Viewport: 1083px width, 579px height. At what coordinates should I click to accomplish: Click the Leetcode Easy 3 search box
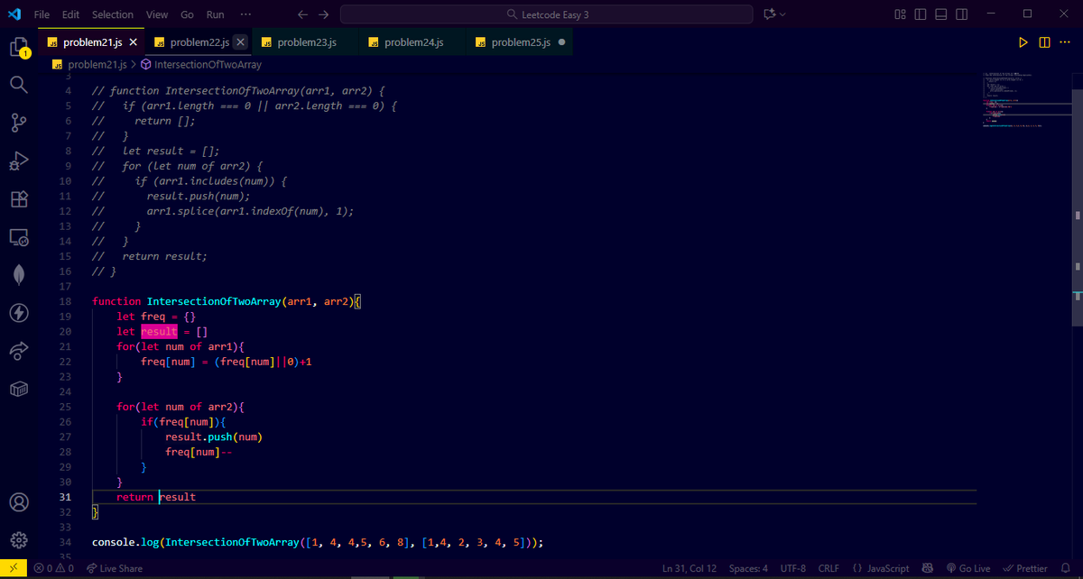(546, 14)
